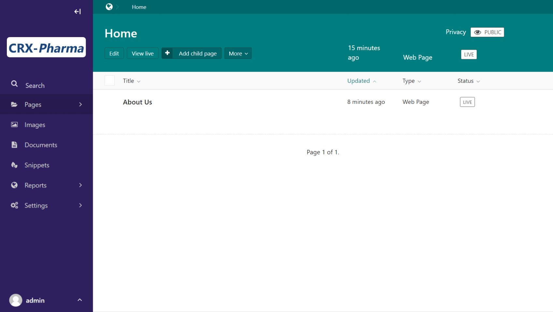Click the View live button
Viewport: 553px width, 312px height.
(x=142, y=53)
